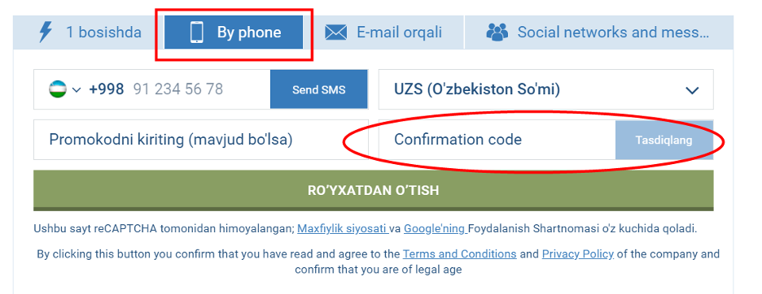Click the lightning bolt one-click icon
The width and height of the screenshot is (762, 294).
pos(46,32)
